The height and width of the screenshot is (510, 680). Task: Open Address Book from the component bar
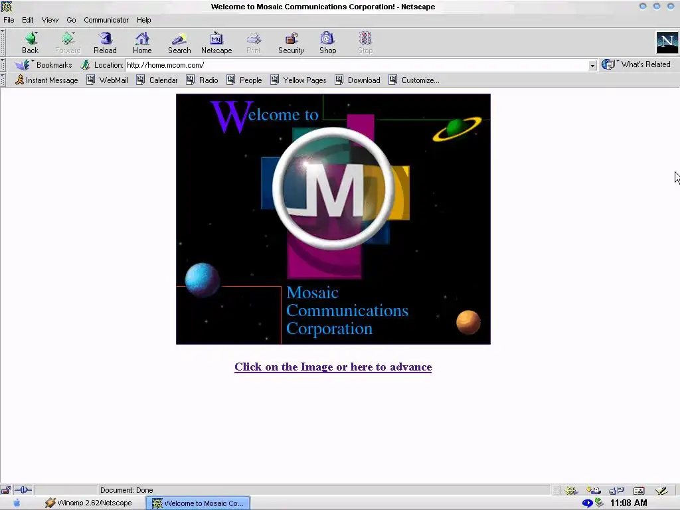pyautogui.click(x=639, y=491)
